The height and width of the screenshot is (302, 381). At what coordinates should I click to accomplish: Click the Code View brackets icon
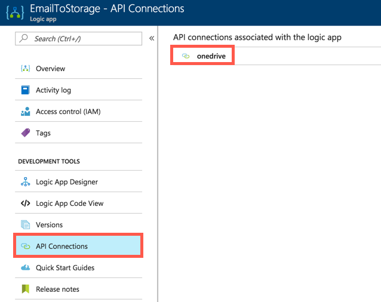pyautogui.click(x=25, y=204)
